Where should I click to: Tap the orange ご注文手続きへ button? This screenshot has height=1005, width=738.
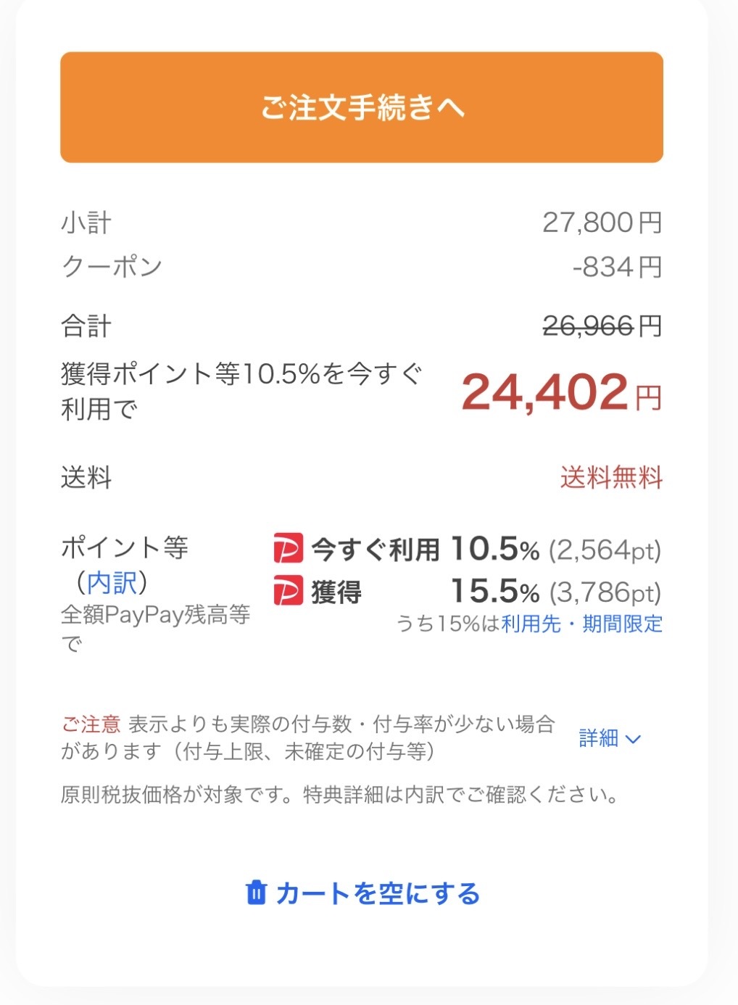[x=362, y=107]
